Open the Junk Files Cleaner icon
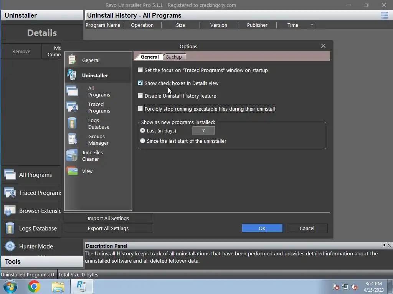Viewport: 393px width, 294px height. [x=72, y=155]
